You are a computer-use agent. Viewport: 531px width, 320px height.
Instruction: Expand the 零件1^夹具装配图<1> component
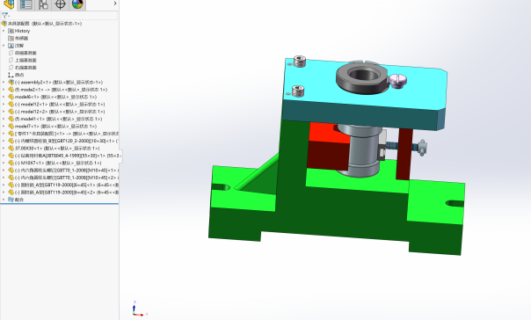[4, 134]
